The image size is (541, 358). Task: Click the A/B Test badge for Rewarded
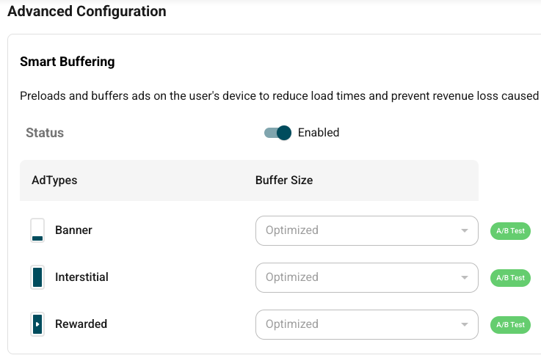[510, 324]
